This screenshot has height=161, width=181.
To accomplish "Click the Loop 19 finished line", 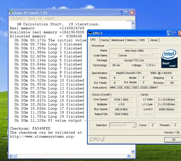I will [49, 116].
